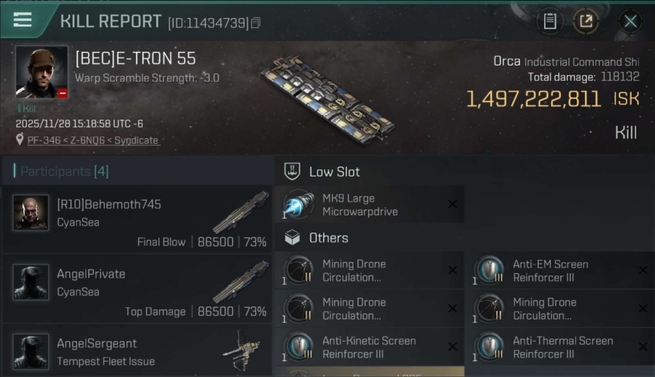Image resolution: width=655 pixels, height=377 pixels.
Task: Click the Others section header
Action: point(328,238)
